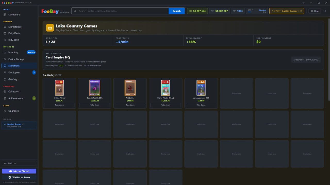Viewport: 330px width, 185px height.
Task: Click the speaker icon in Audio on
Action: (5, 163)
